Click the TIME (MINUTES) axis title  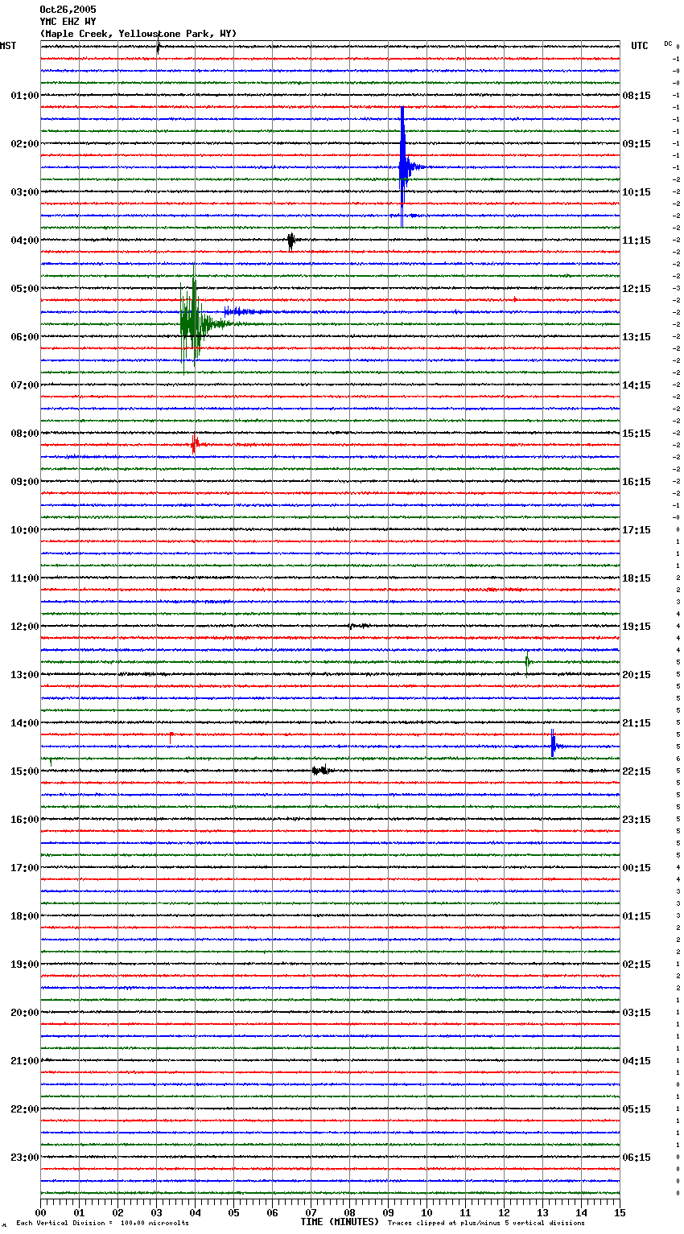[340, 1222]
